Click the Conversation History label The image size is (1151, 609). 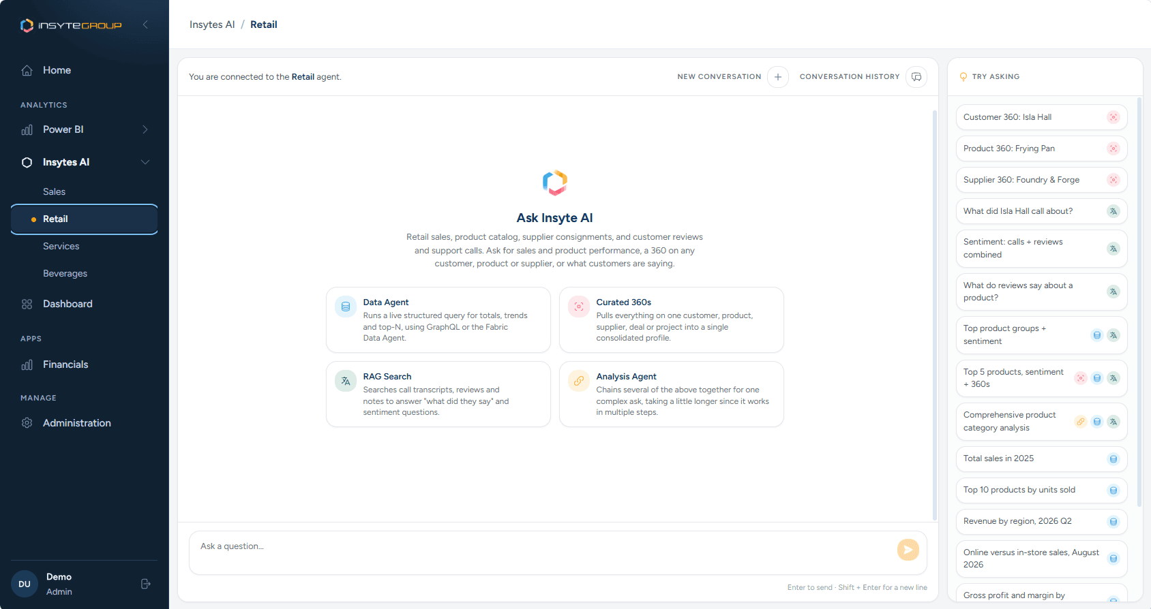[x=850, y=77]
